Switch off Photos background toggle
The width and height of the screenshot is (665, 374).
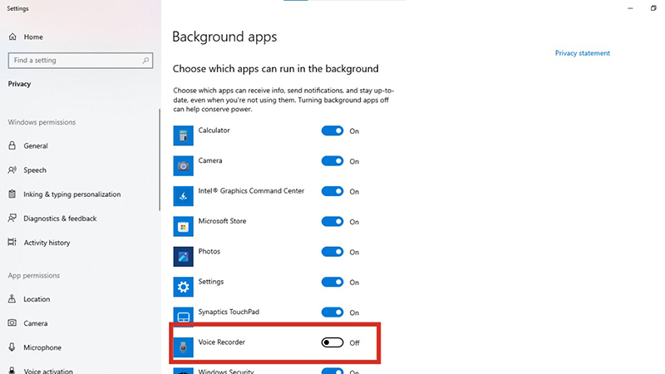point(332,252)
